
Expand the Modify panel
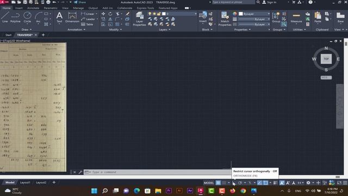pos(115,29)
